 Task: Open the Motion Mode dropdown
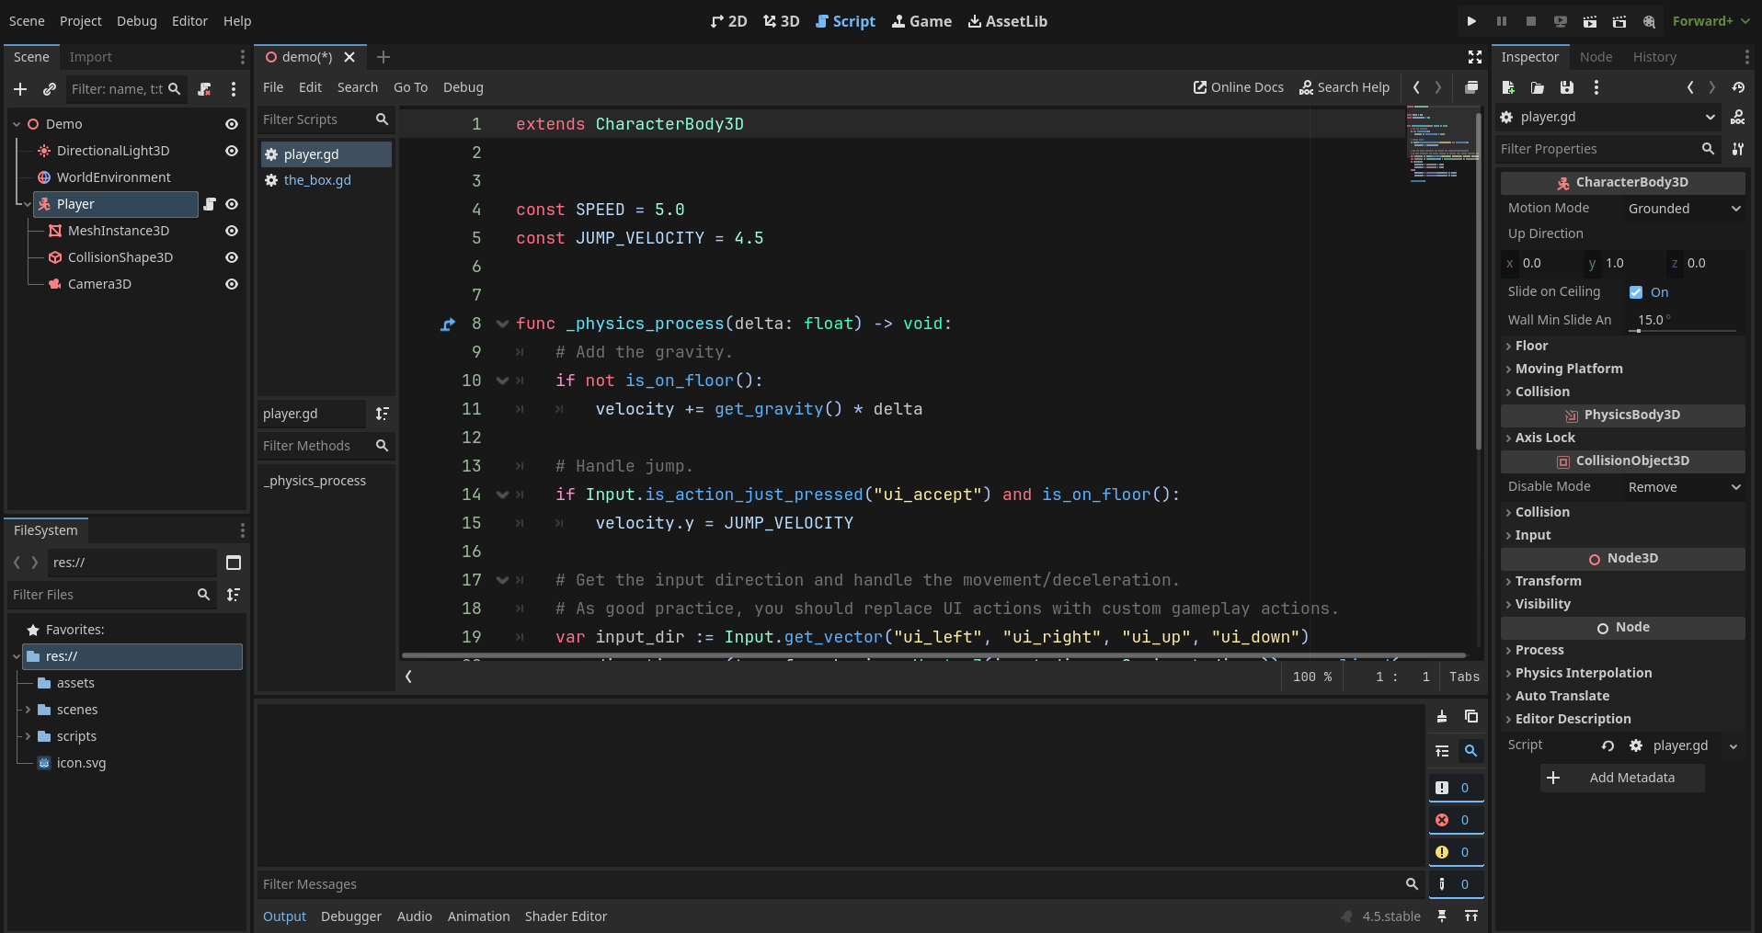pyautogui.click(x=1683, y=209)
